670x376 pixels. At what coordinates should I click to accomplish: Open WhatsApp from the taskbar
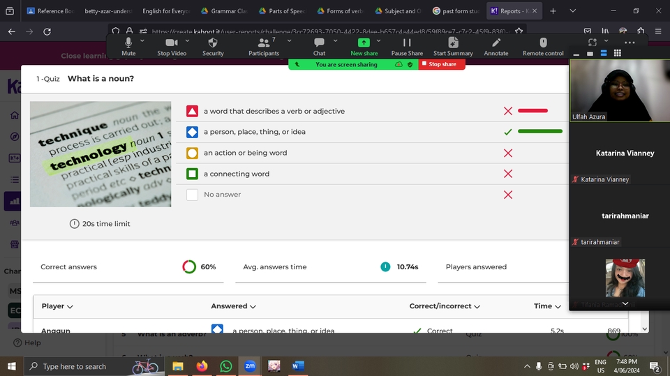click(226, 366)
